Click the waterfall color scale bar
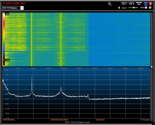The width and height of the screenshot is (155, 125). click(4, 37)
